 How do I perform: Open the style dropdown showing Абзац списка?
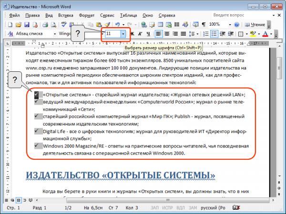54,34
